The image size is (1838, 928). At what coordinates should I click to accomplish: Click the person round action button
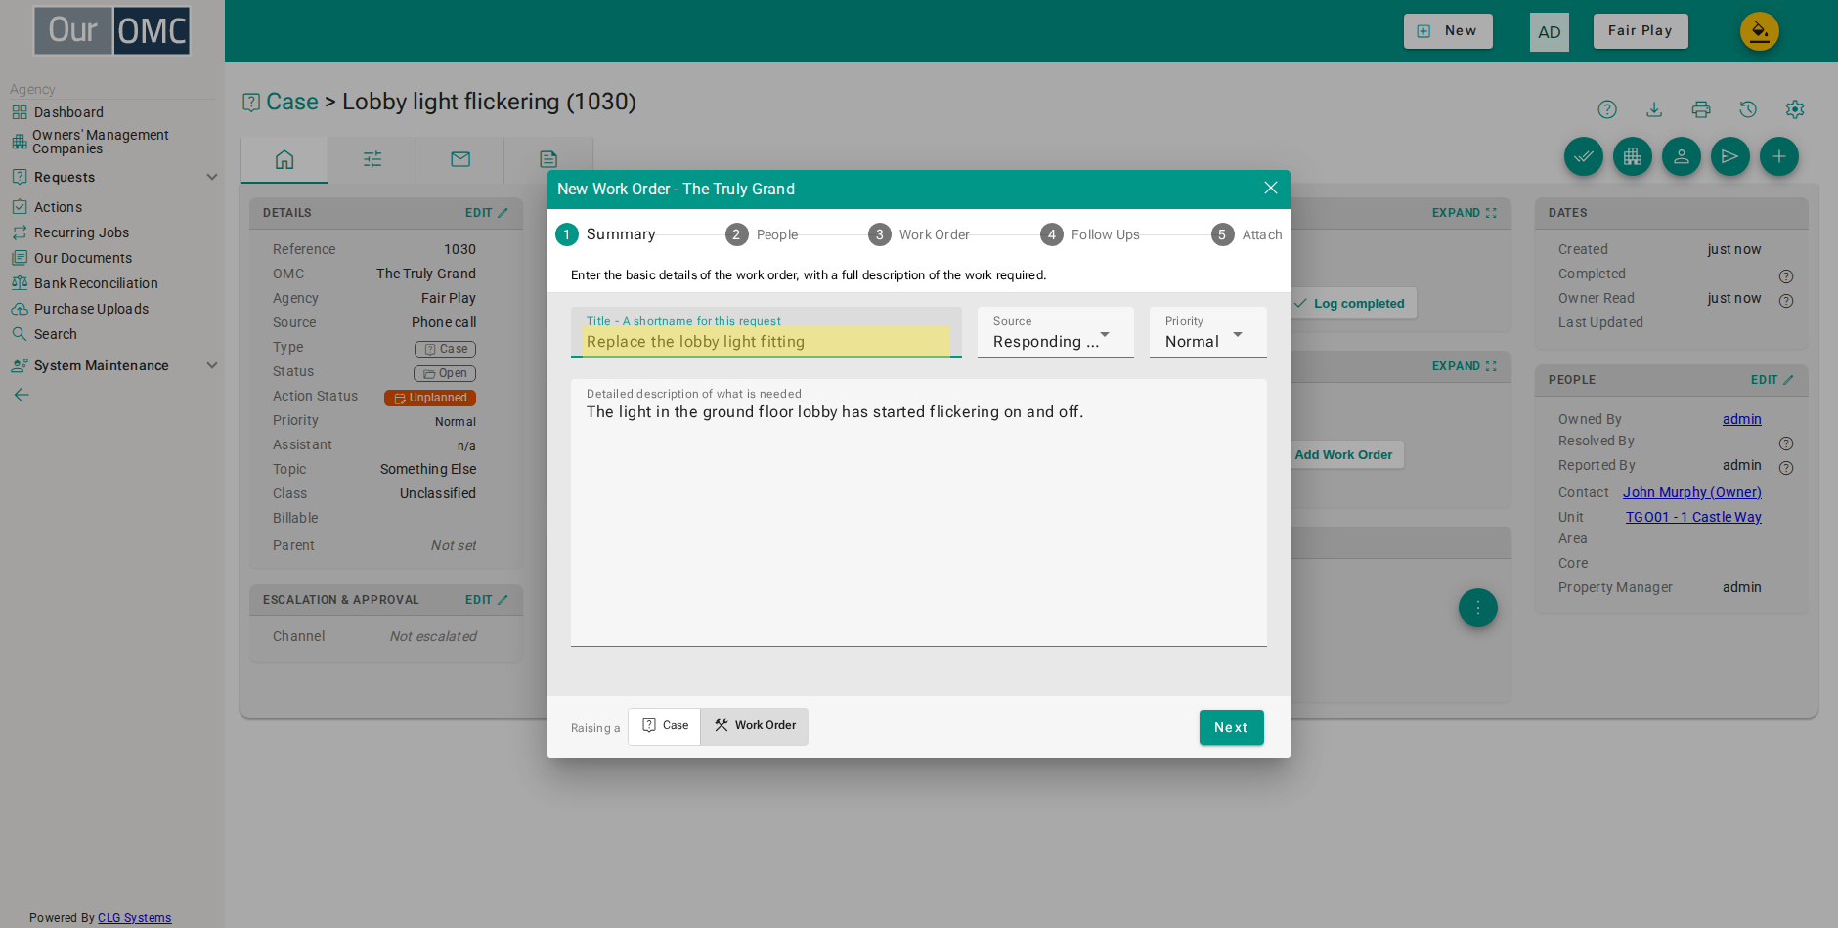1682,156
